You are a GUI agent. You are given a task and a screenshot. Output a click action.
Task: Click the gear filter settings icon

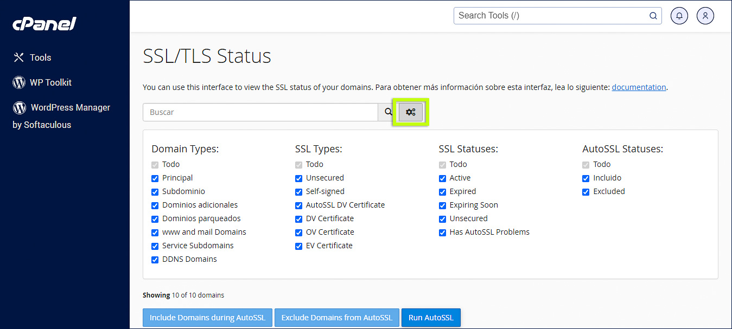pyautogui.click(x=410, y=112)
